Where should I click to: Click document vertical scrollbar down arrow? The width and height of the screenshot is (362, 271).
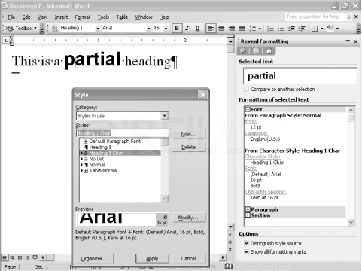[x=230, y=227]
